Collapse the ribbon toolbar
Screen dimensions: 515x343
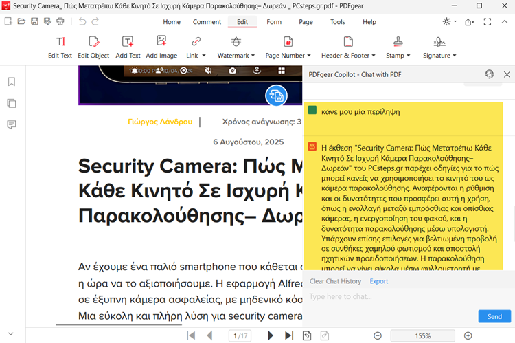505,22
